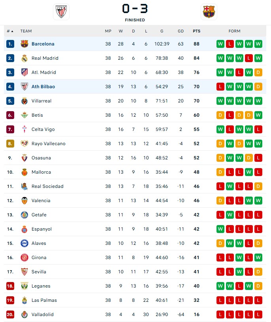Click the Athletic Bilbao crest in match header

(x=61, y=12)
